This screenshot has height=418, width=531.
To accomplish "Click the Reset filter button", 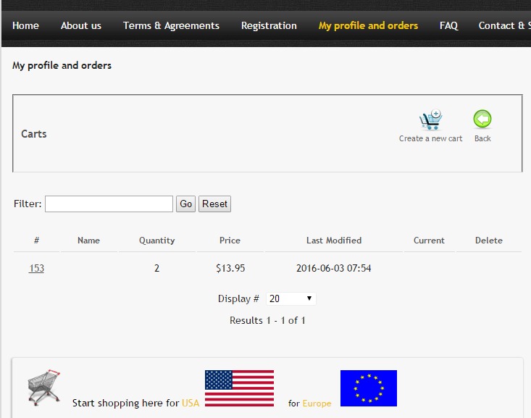I will click(214, 204).
